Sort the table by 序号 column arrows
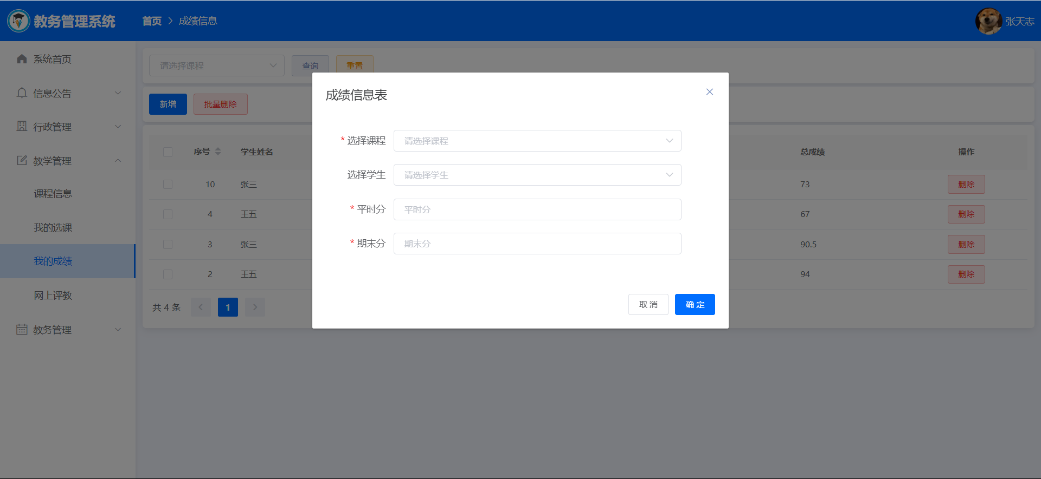The width and height of the screenshot is (1041, 479). pos(218,152)
